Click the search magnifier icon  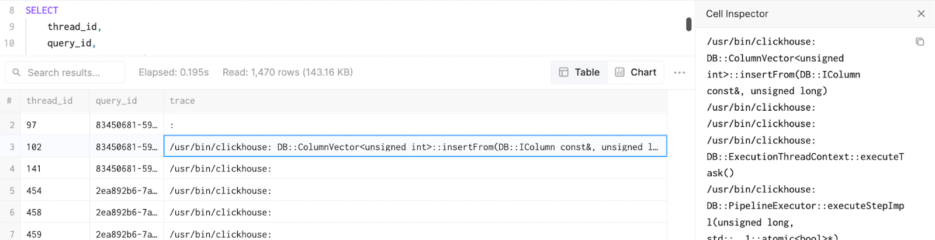click(x=16, y=73)
